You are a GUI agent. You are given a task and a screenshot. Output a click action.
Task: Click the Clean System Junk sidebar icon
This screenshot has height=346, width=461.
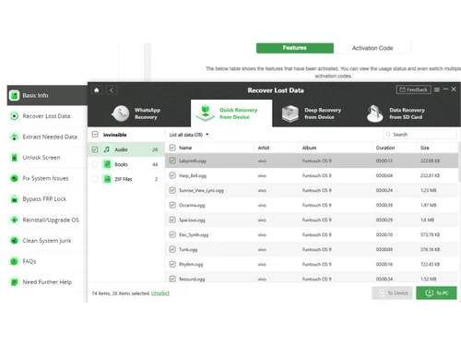point(14,241)
